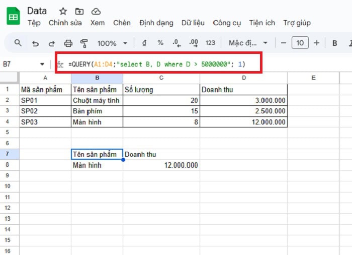352x255 pixels.
Task: Click the font size input field
Action: 300,43
